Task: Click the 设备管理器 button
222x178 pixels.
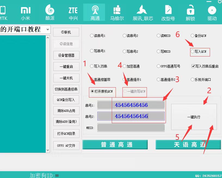Action: click(x=66, y=55)
